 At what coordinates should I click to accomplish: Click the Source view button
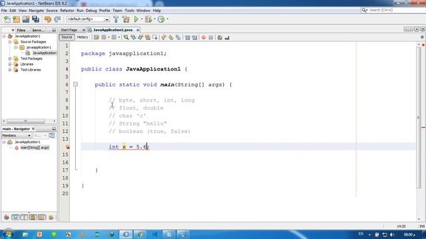click(x=67, y=37)
